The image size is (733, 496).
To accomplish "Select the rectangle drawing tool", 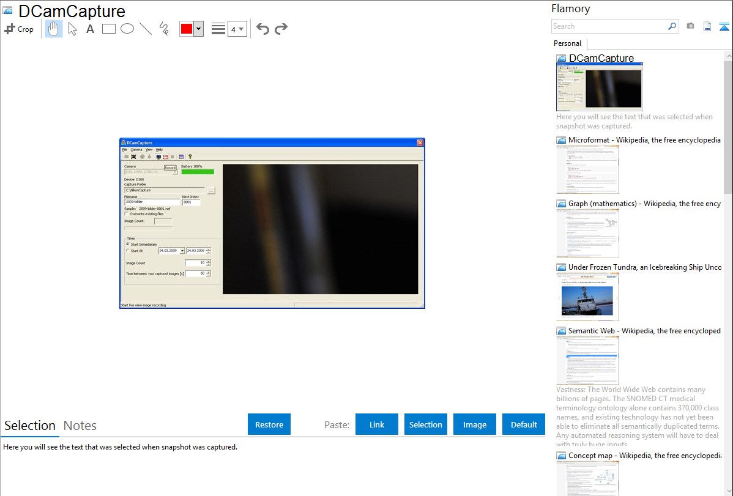I will (108, 29).
